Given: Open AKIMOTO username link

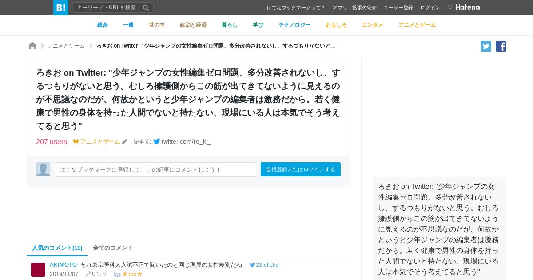Looking at the screenshot, I should [63, 264].
